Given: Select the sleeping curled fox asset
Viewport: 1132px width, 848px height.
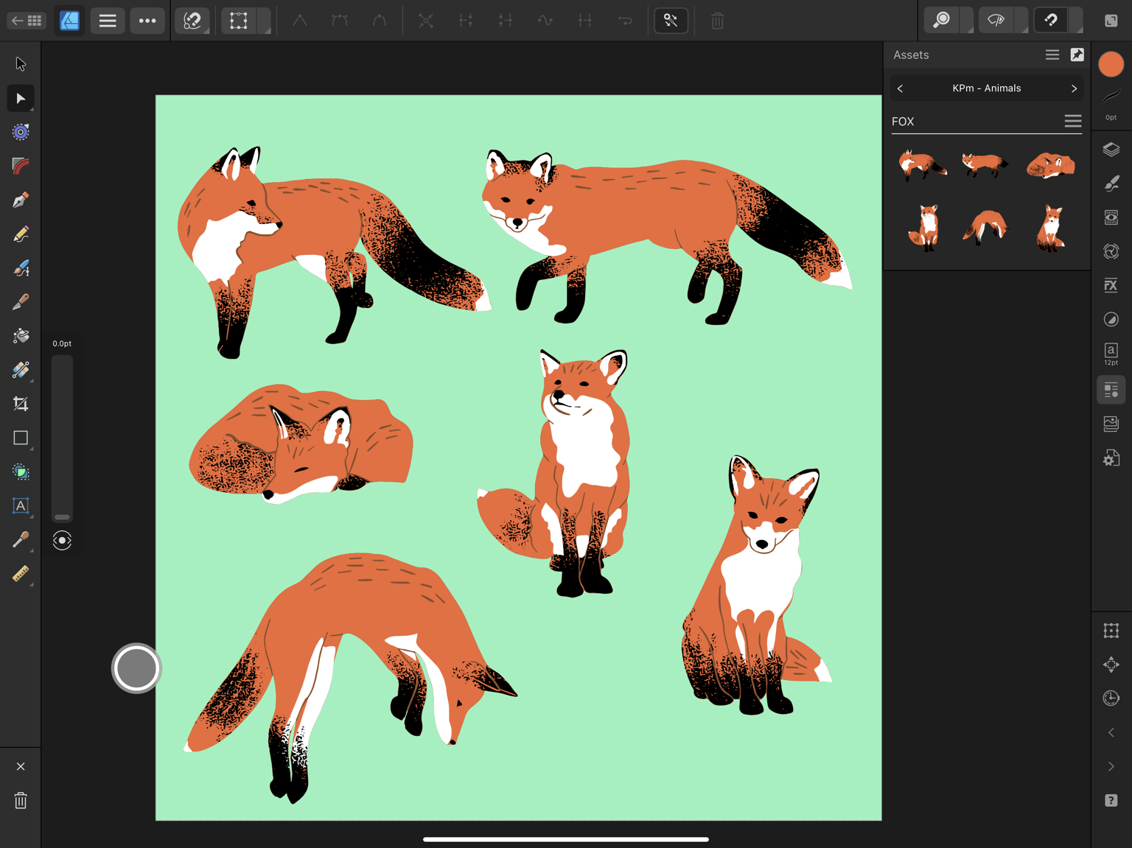Looking at the screenshot, I should tap(1051, 165).
